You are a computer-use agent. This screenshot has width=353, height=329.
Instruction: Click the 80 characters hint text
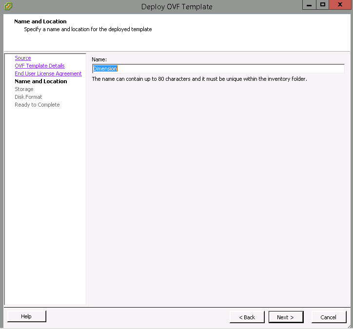point(199,79)
